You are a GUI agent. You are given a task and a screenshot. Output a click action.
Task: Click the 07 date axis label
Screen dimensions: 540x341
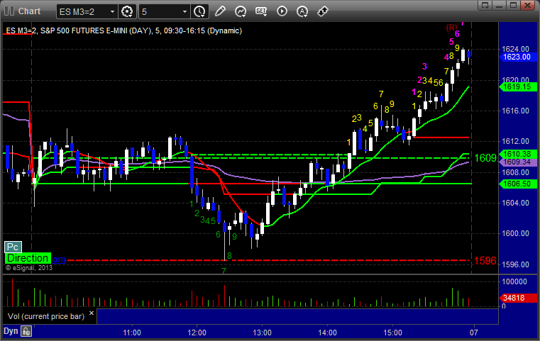[474, 332]
